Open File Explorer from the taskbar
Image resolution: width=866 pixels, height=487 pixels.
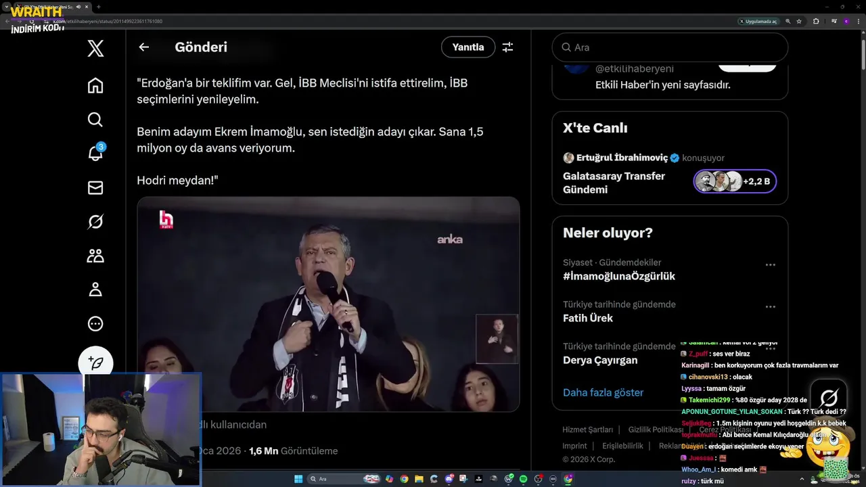coord(419,479)
